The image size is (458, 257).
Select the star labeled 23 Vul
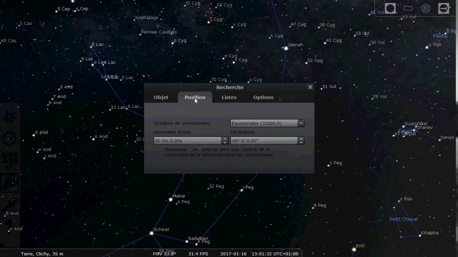point(355,35)
